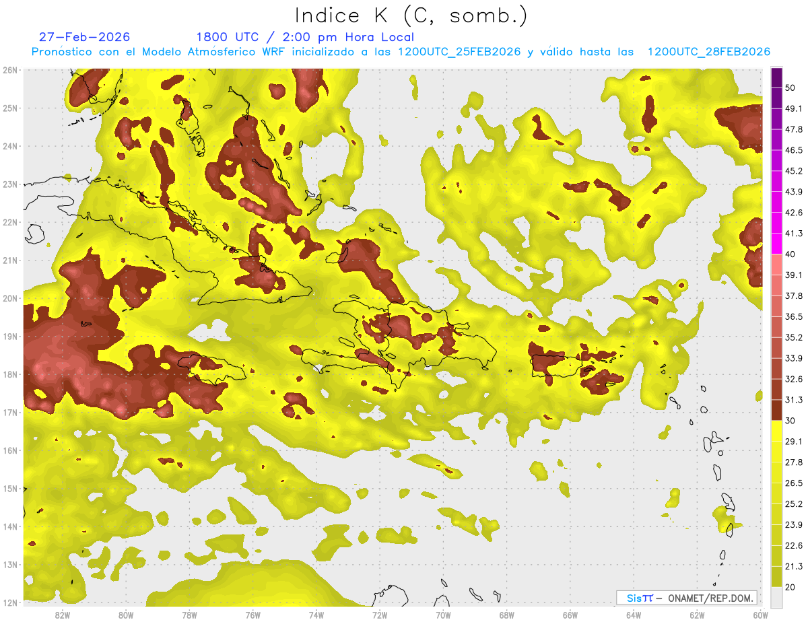The width and height of the screenshot is (808, 624).
Task: Click the '13N' latitude axis label
Action: [10, 565]
